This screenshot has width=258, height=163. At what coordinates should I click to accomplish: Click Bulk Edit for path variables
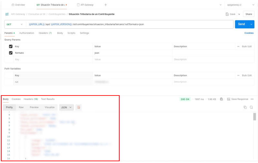pyautogui.click(x=247, y=76)
